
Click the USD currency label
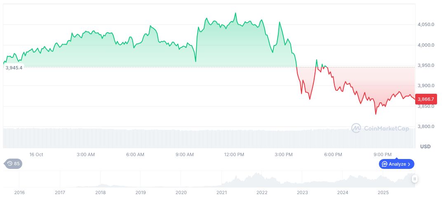click(x=425, y=147)
